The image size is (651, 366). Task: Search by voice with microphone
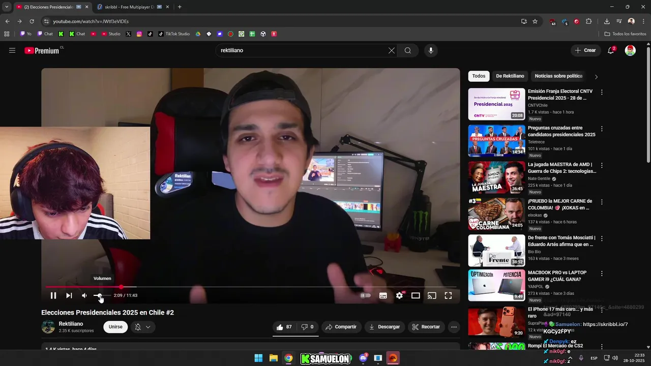point(431,50)
